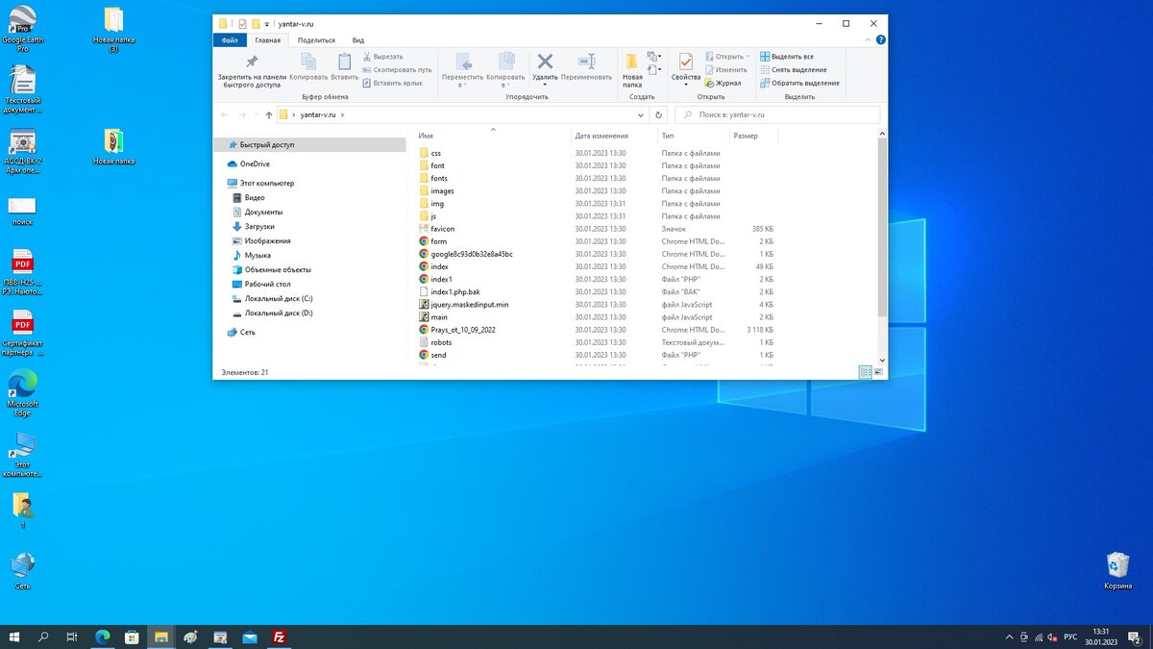Open Microsoft Edge desktop shortcut
Viewport: 1153px width, 649px height.
[22, 394]
